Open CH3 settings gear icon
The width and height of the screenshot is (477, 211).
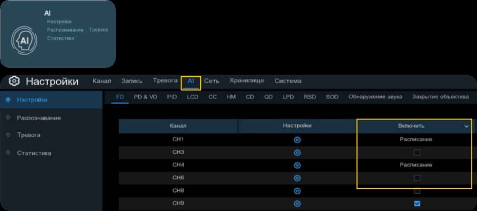(x=297, y=152)
